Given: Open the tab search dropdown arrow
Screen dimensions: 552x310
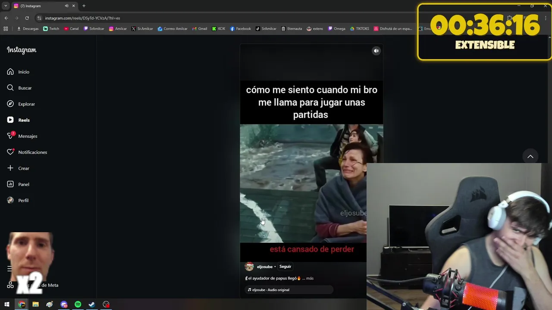Looking at the screenshot, I should [6, 6].
